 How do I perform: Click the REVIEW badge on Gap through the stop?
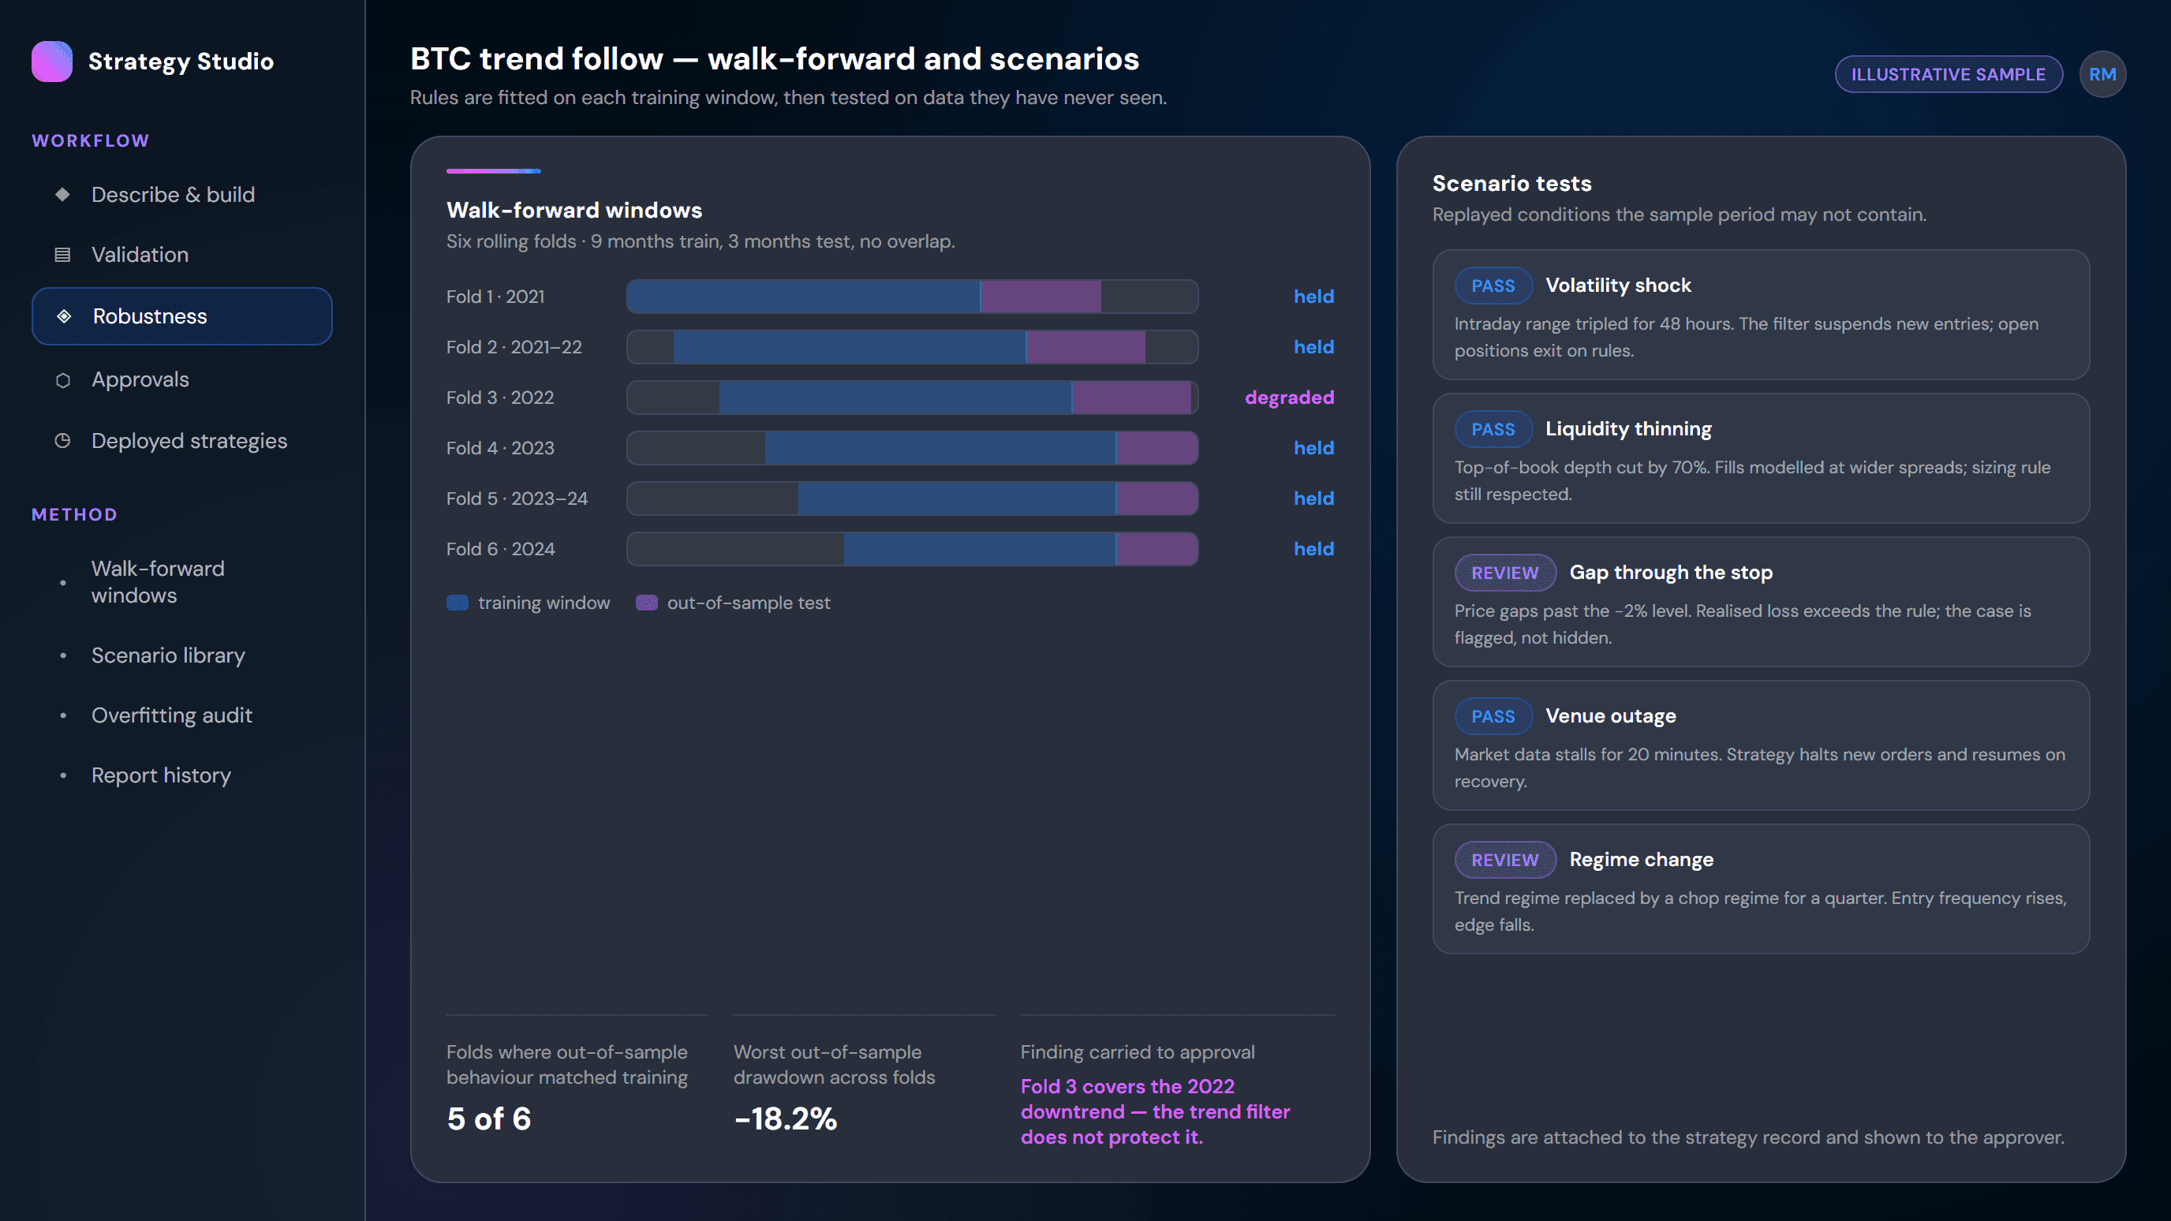(x=1505, y=573)
